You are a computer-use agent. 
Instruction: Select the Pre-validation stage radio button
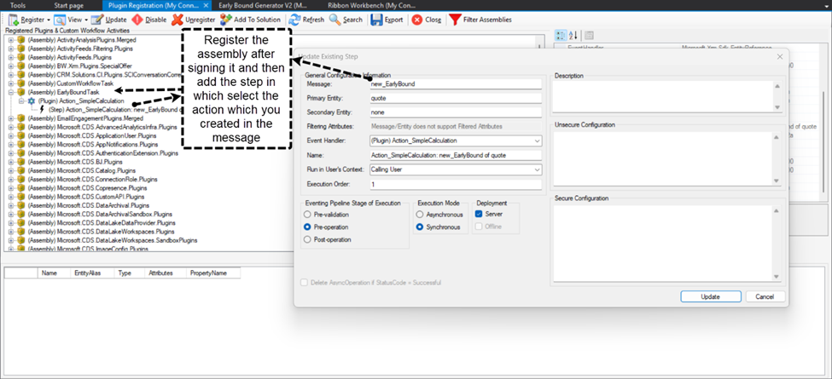[x=306, y=215]
